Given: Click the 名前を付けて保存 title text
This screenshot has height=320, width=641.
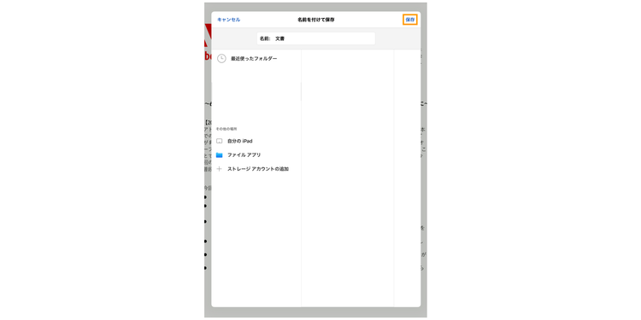Looking at the screenshot, I should coord(316,20).
